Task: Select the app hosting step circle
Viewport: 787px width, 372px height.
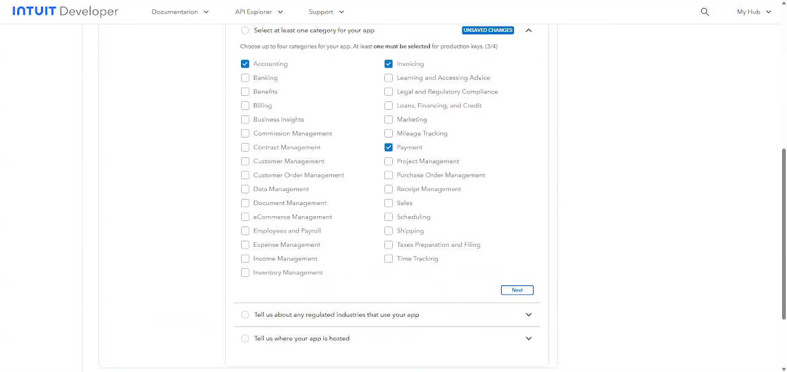Action: pos(245,338)
